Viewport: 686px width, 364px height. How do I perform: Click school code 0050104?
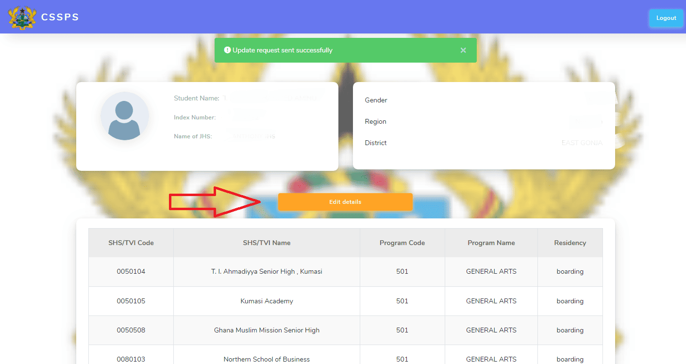[131, 271]
